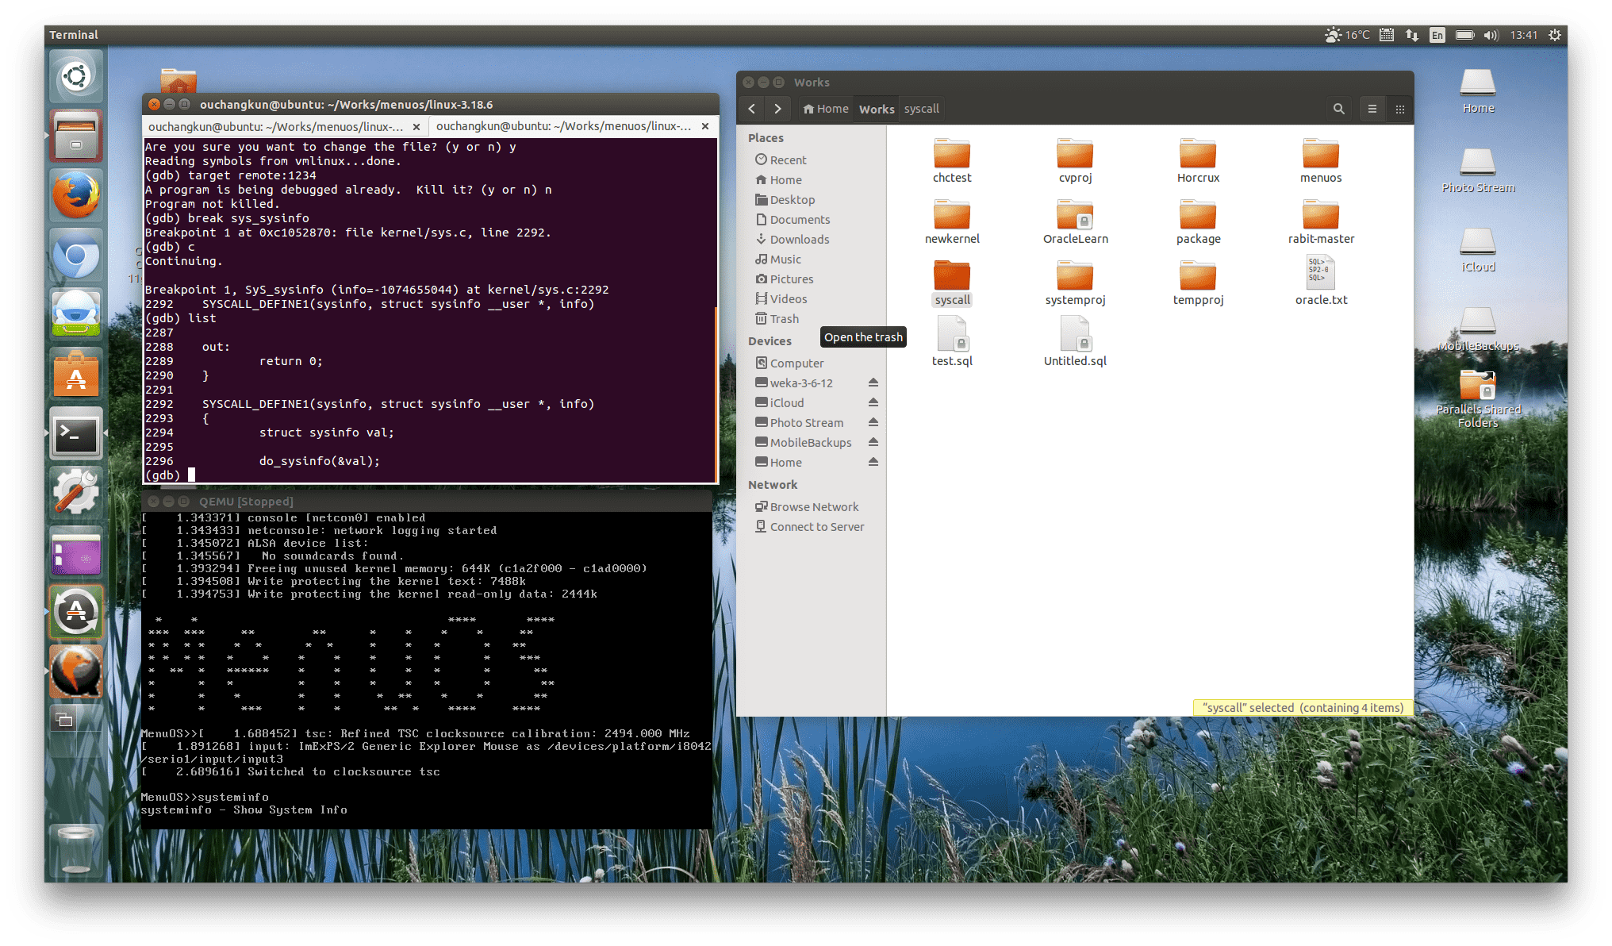The height and width of the screenshot is (946, 1612).
Task: Open the system session gear menu
Action: click(x=1555, y=35)
